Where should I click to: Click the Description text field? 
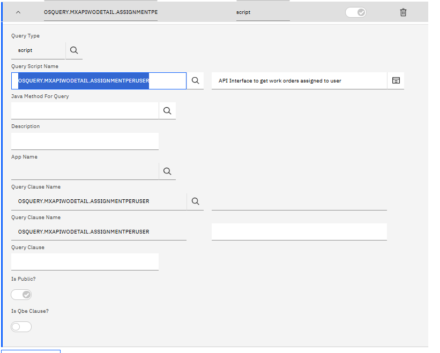click(85, 141)
